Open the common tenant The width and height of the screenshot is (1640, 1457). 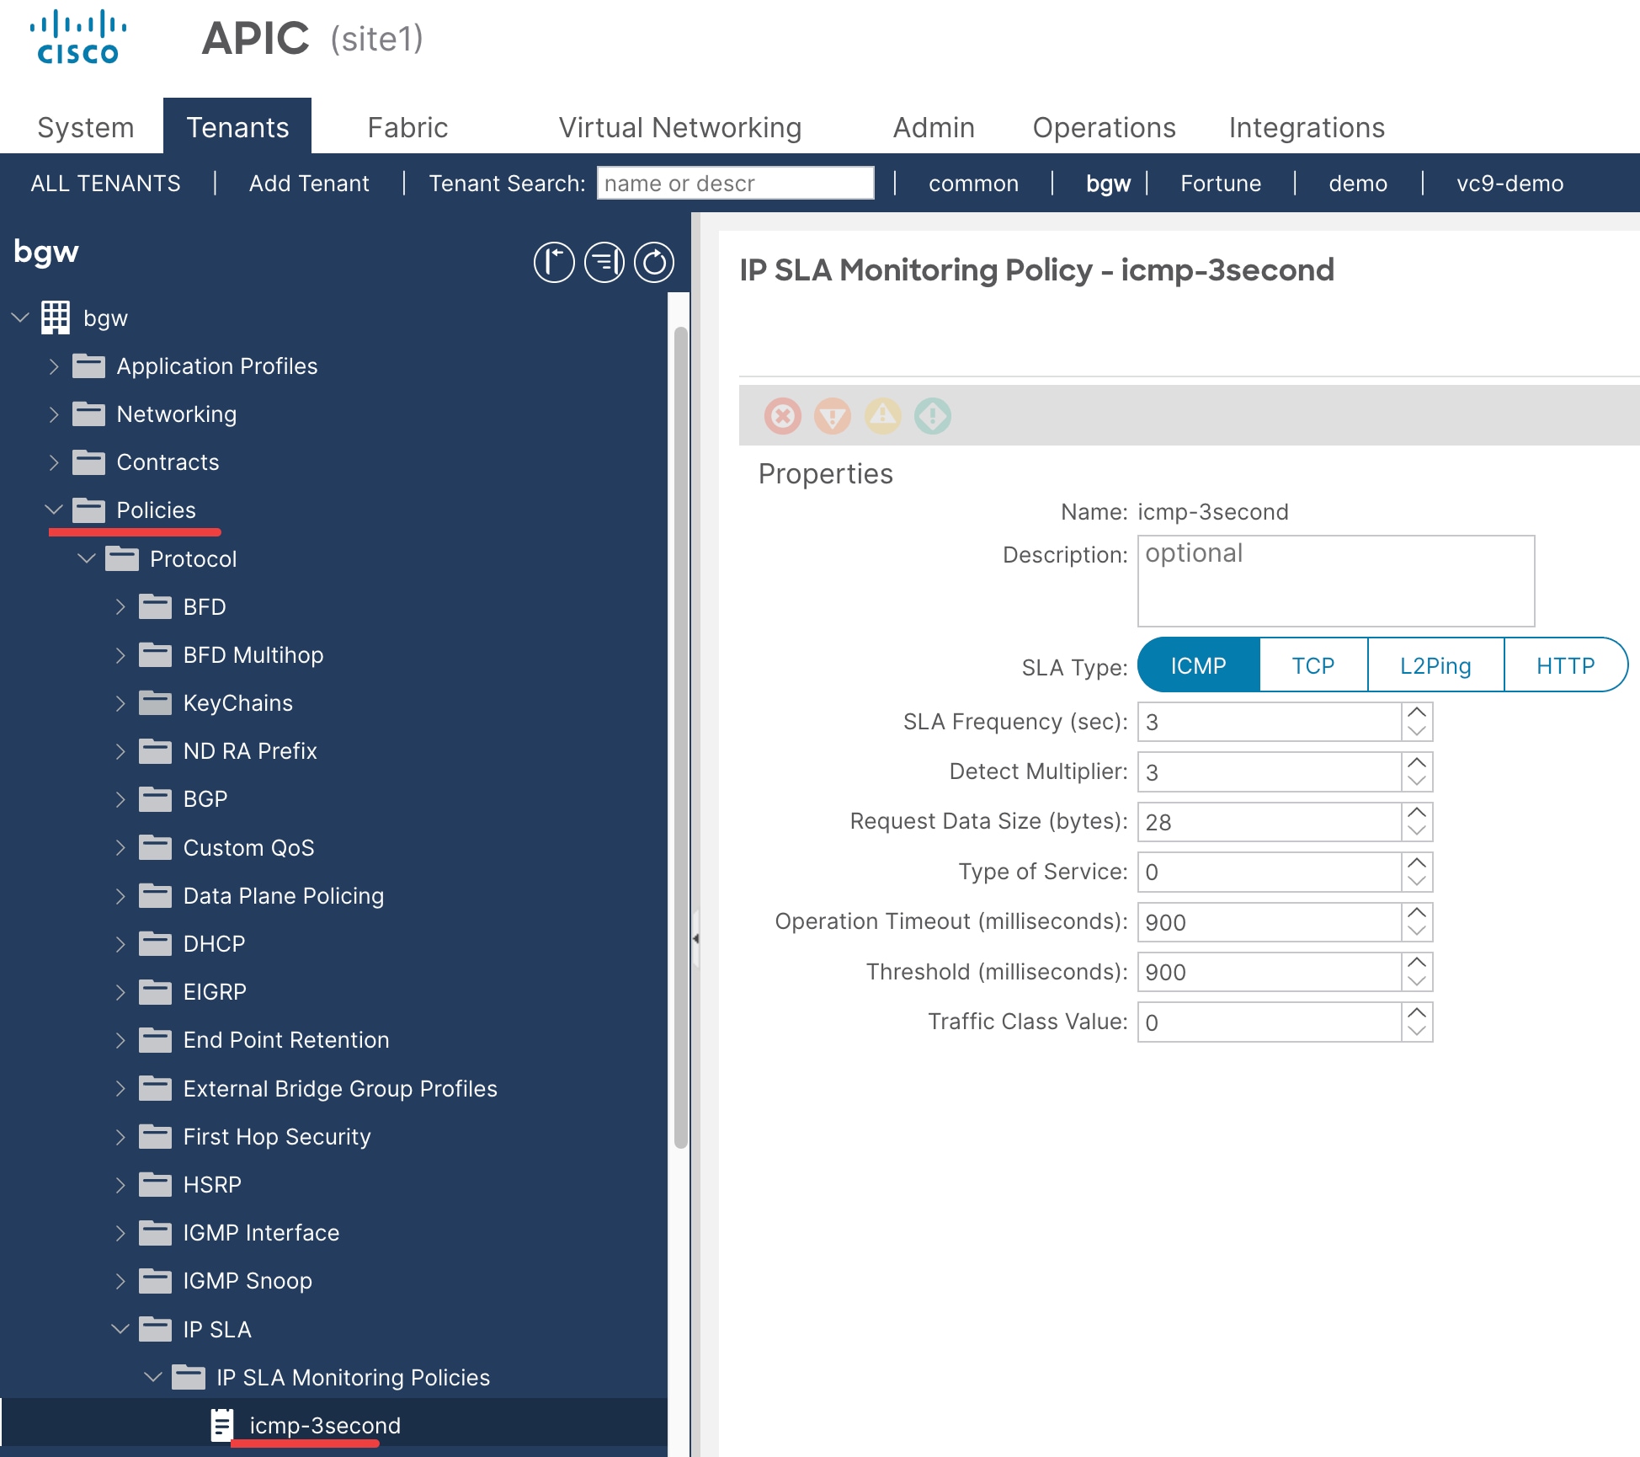click(x=973, y=183)
